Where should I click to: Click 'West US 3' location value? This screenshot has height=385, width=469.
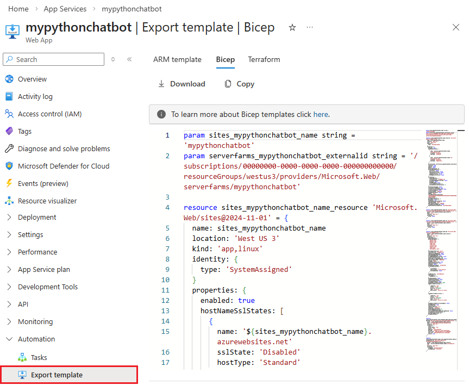click(x=257, y=238)
